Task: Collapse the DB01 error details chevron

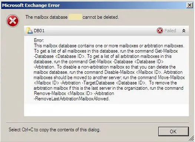Action: 184,31
